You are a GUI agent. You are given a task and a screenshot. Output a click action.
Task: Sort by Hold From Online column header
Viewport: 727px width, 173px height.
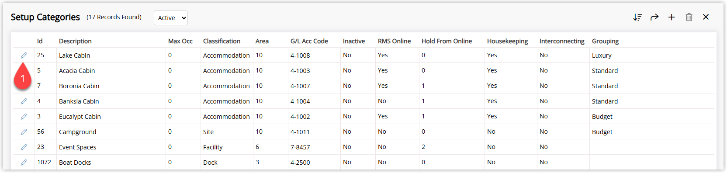point(447,41)
